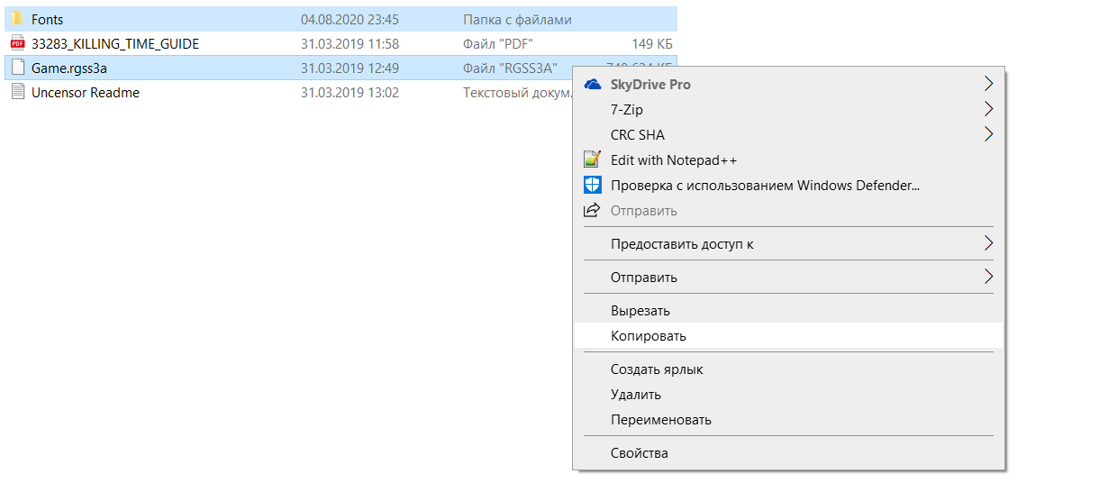Choose Копировать from the context menu
Image resolution: width=1099 pixels, height=492 pixels.
pos(649,336)
